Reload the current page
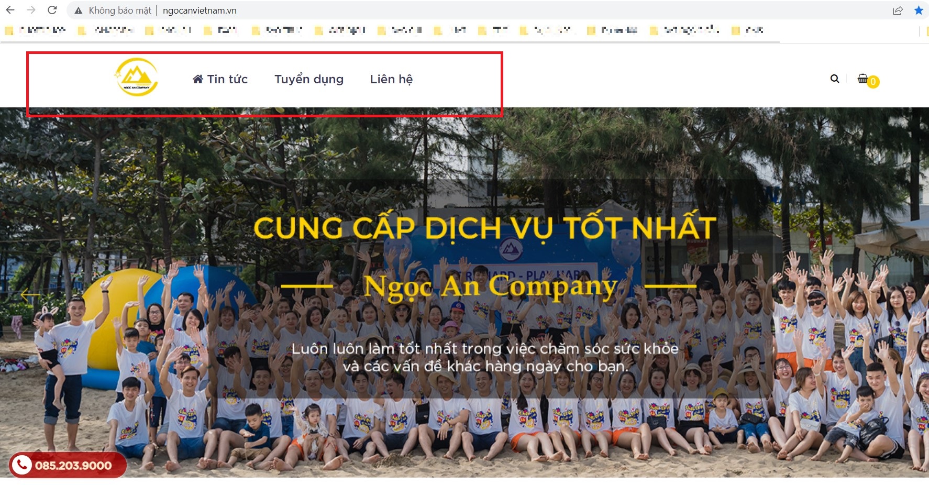 pos(52,10)
